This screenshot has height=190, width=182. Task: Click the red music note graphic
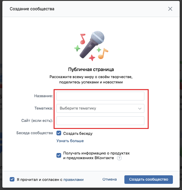[83, 39]
